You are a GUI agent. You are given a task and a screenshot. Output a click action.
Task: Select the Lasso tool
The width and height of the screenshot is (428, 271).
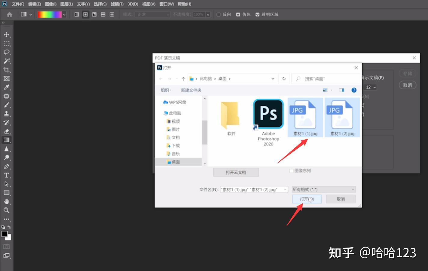point(6,52)
